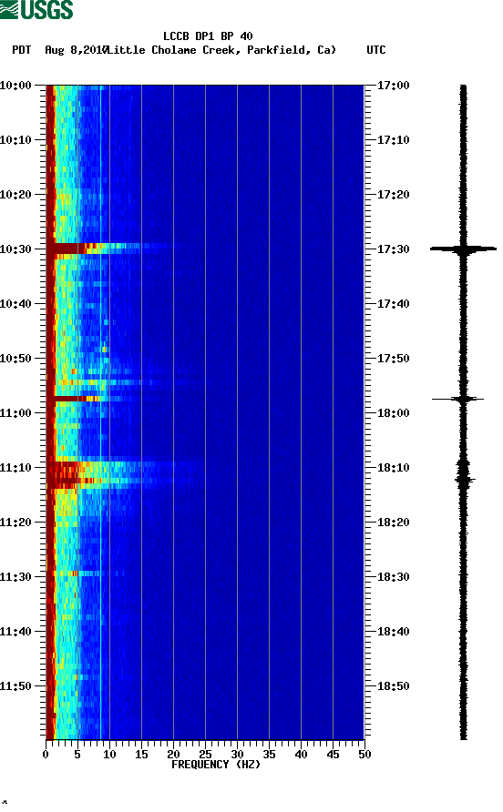Image resolution: width=503 pixels, height=812 pixels.
Task: Click the '0' frequency axis label
Action: [x=46, y=755]
